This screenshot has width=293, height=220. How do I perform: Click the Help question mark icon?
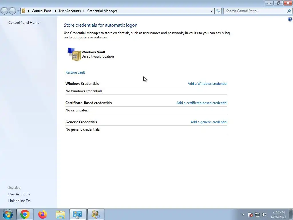click(290, 19)
